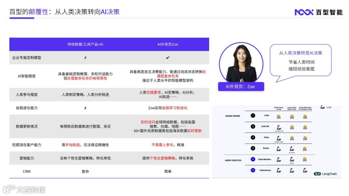This screenshot has height=196, width=349.
Task: Click the cell starting '人类仅提要求'
Action: 168,94
